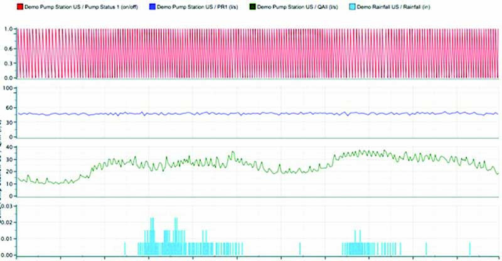The image size is (502, 261).
Task: Click the red Pump Status 1 legend swatch
Action: point(20,7)
